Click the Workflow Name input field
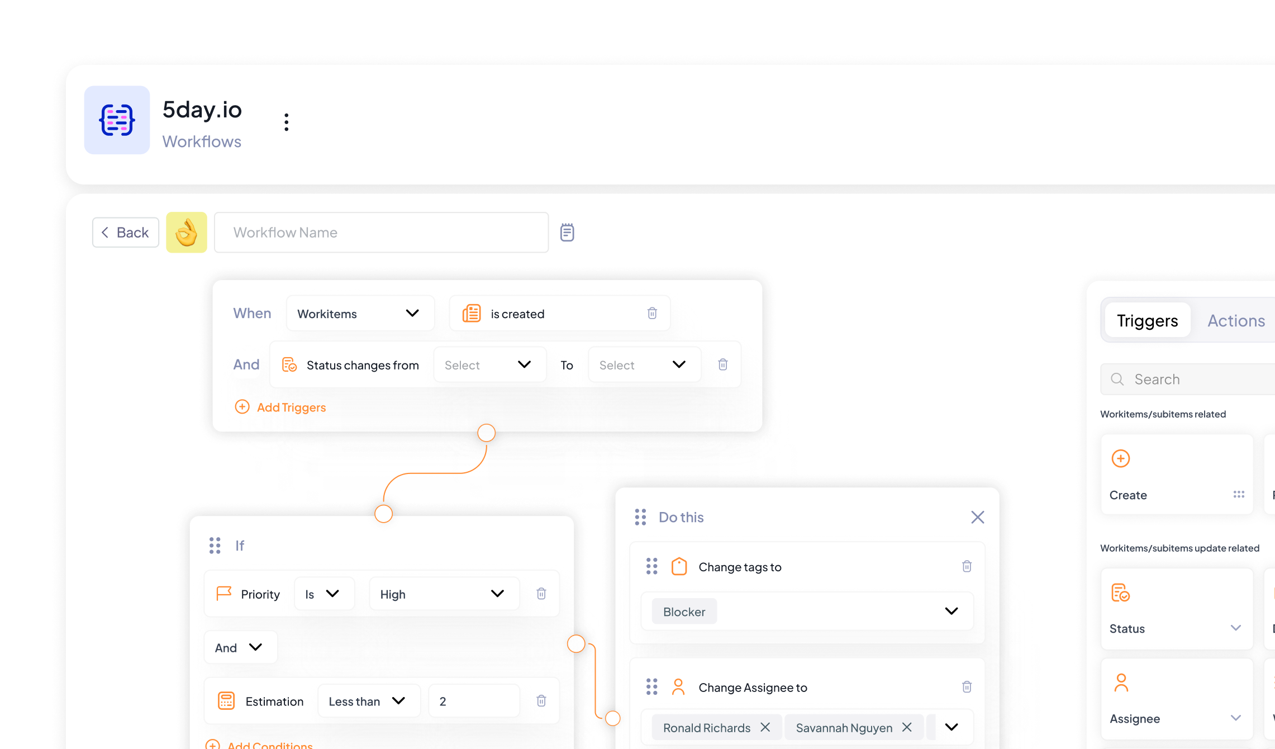1275x749 pixels. 382,233
